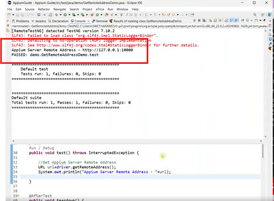This screenshot has height=201, width=274.
Task: Select the Java perspective icon
Action: point(269,15)
